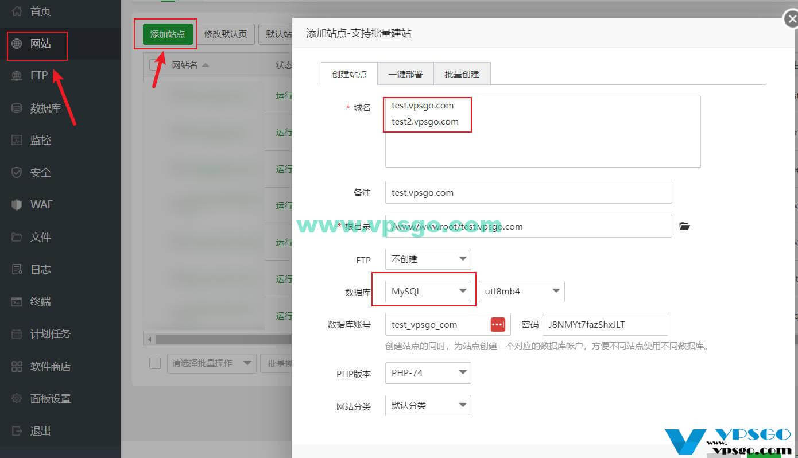Click 计划任务 menu item label
Image resolution: width=798 pixels, height=458 pixels.
coord(51,333)
